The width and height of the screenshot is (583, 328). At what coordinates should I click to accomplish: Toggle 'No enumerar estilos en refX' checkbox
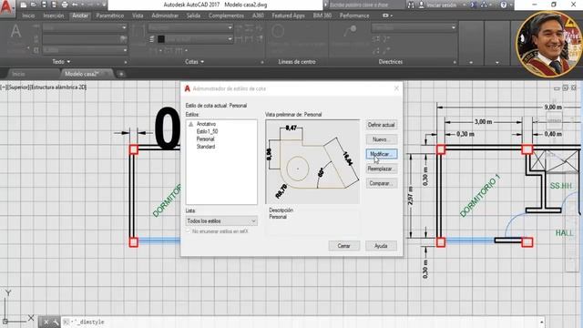[x=189, y=231]
